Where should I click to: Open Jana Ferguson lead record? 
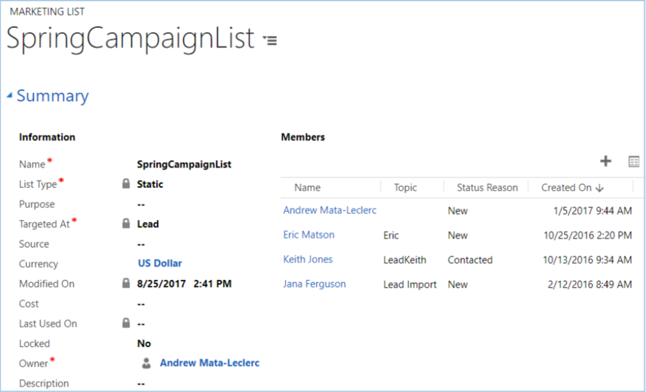click(314, 284)
